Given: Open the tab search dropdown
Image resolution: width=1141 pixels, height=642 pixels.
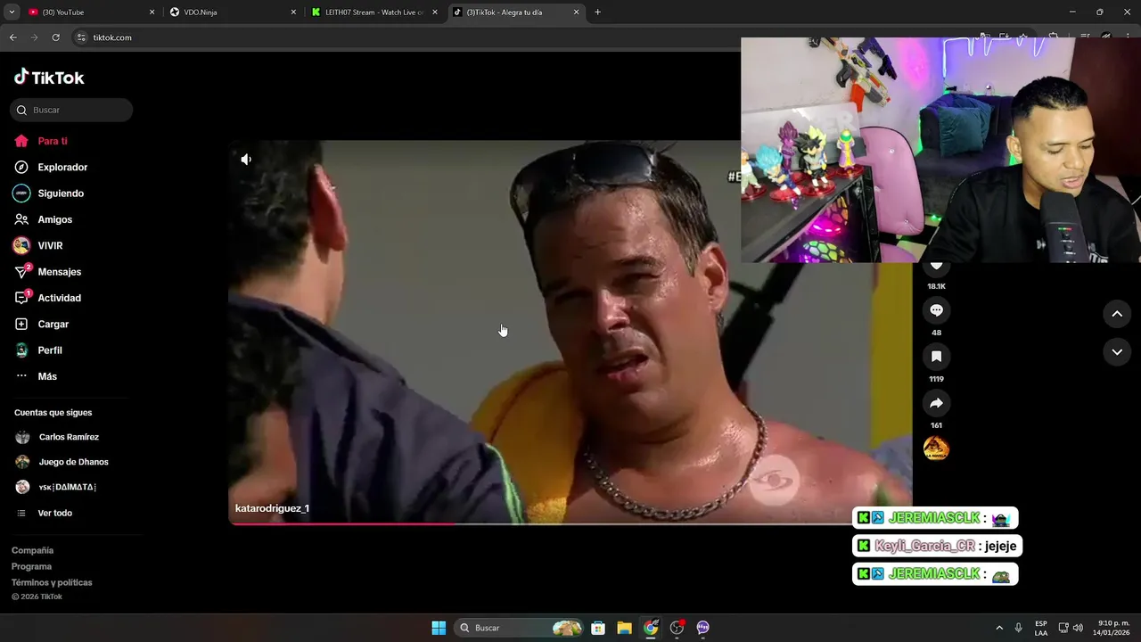Looking at the screenshot, I should tap(12, 12).
